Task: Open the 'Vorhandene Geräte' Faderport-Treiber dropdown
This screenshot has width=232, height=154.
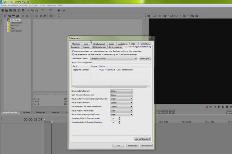Action: pyautogui.click(x=114, y=59)
